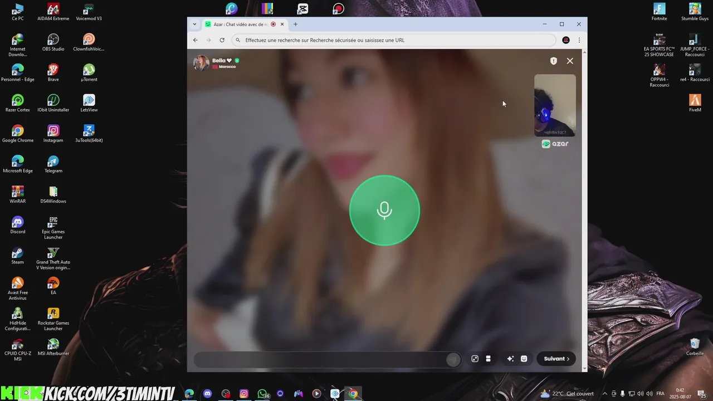The width and height of the screenshot is (713, 401).
Task: Open Discord from the taskbar
Action: (208, 394)
